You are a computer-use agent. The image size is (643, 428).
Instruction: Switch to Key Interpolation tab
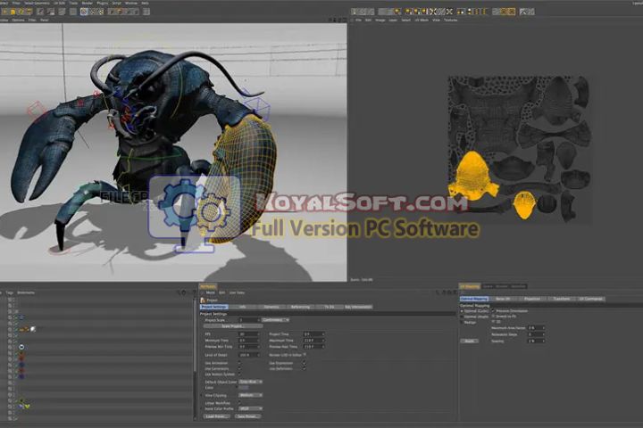coord(358,307)
